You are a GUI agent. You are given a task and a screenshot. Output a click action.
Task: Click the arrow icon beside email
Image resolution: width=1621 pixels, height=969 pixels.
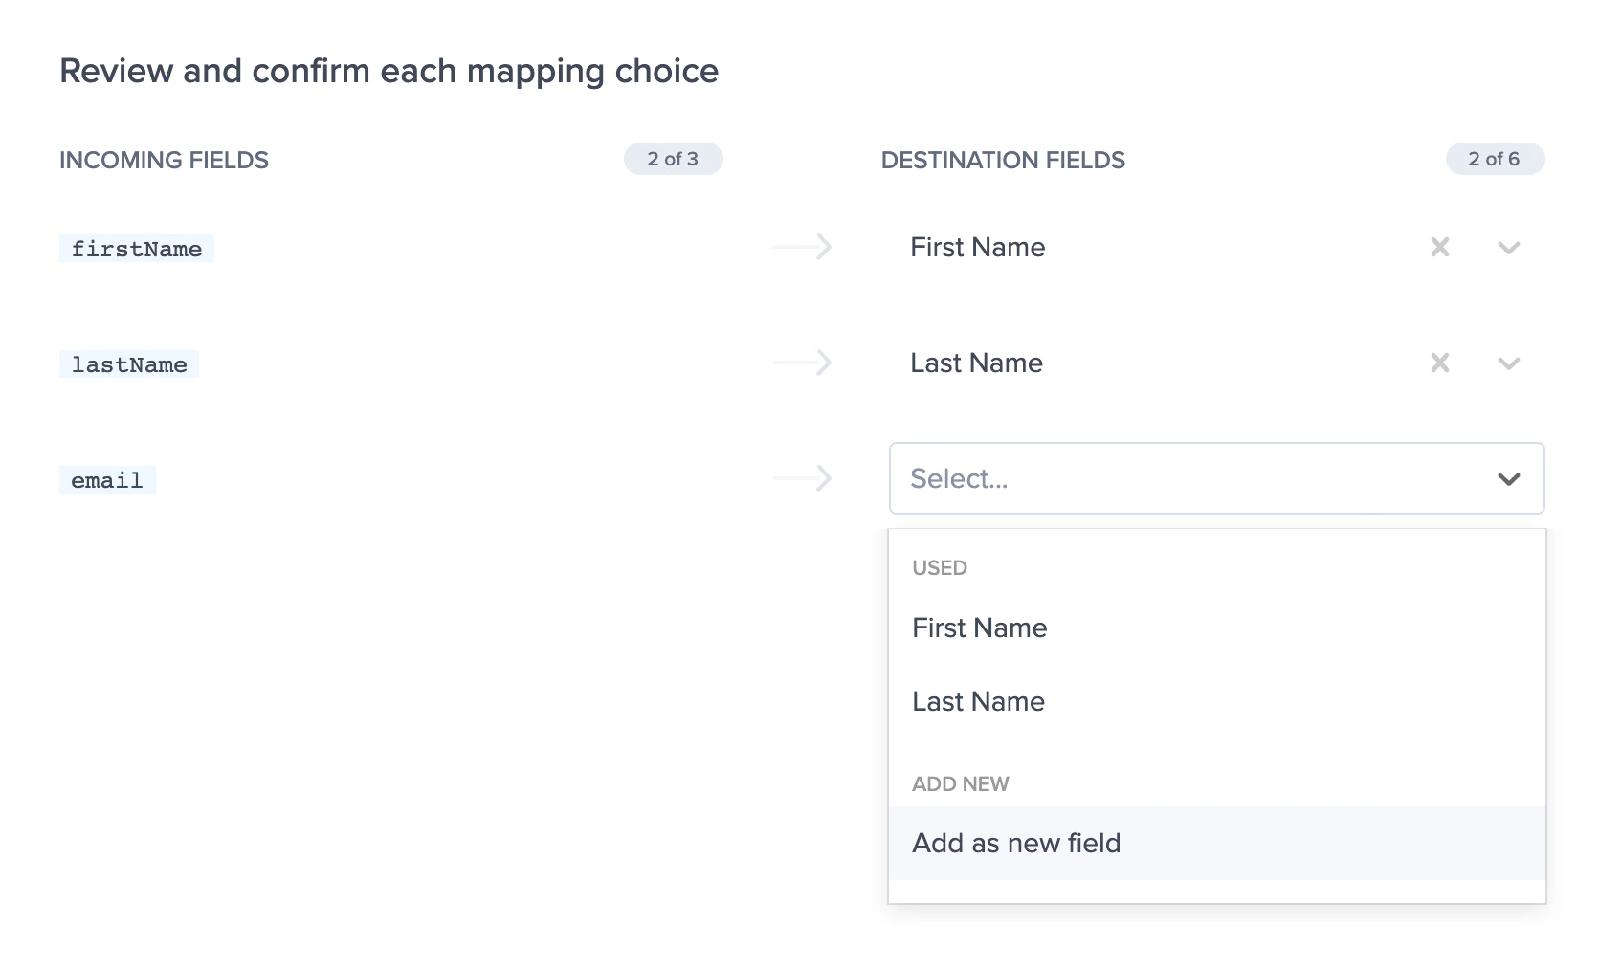[x=802, y=478]
